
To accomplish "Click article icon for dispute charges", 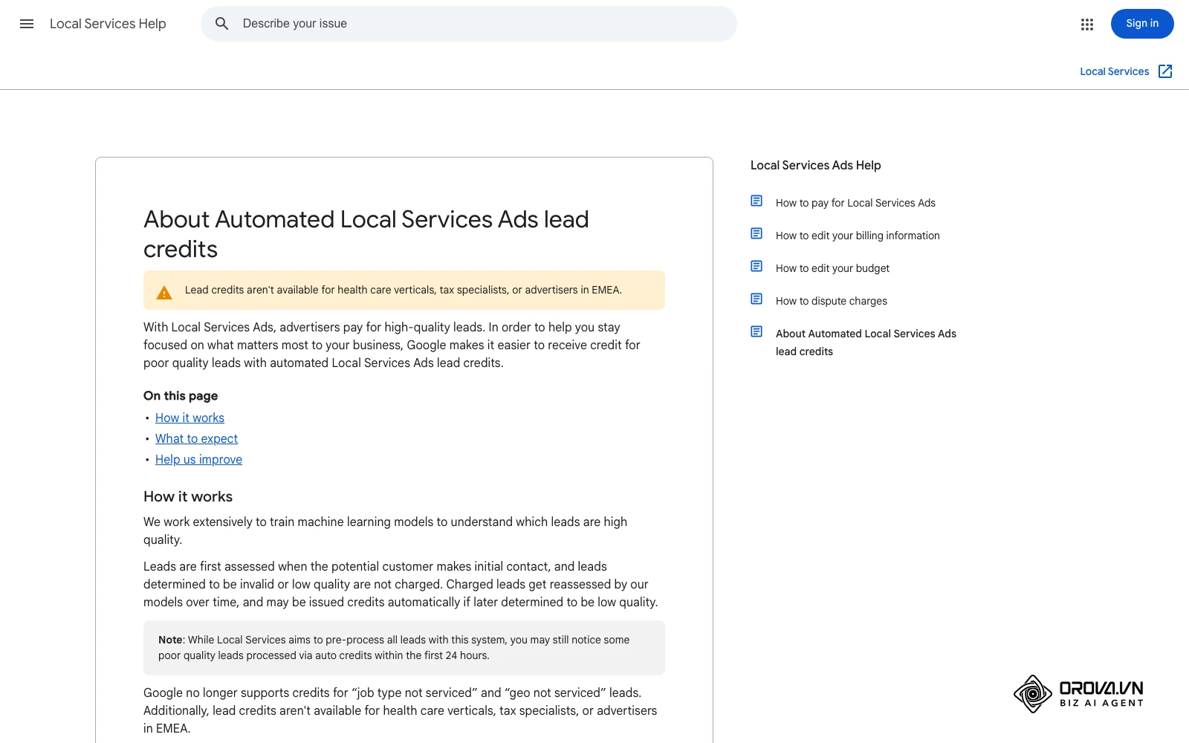I will pyautogui.click(x=757, y=299).
